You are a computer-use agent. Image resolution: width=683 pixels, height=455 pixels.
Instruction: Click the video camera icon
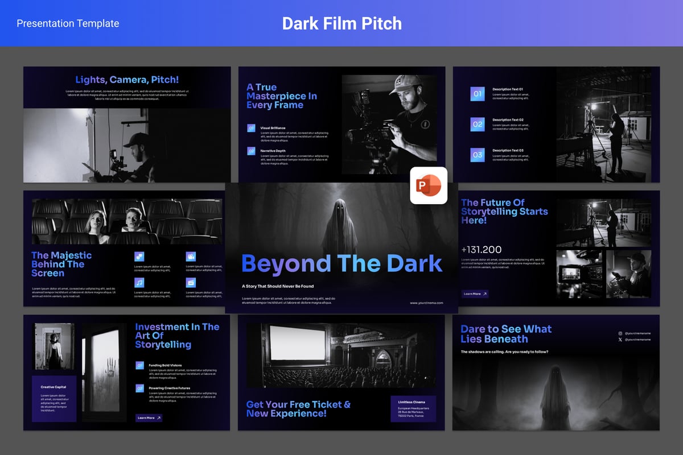(191, 257)
